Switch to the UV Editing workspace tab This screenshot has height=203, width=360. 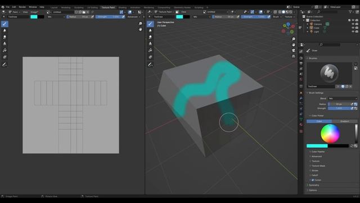tap(92, 7)
